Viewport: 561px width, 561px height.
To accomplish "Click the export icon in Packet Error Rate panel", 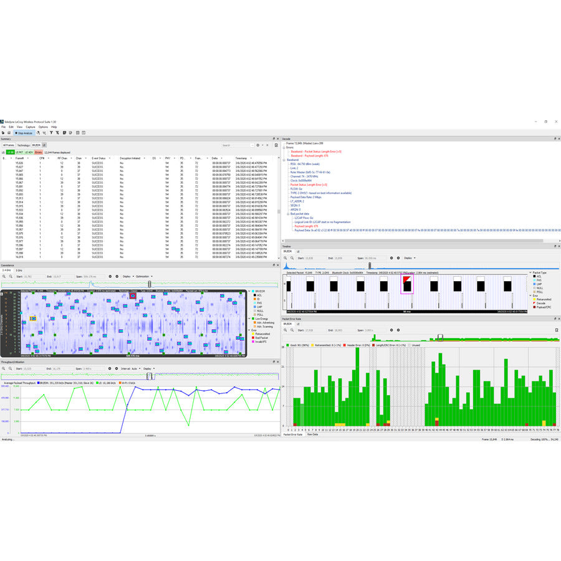I will [557, 330].
